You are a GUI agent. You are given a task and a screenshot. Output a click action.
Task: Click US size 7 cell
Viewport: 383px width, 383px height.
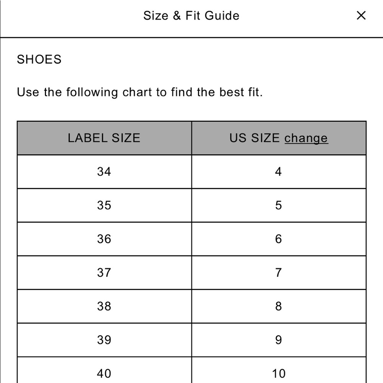click(279, 273)
